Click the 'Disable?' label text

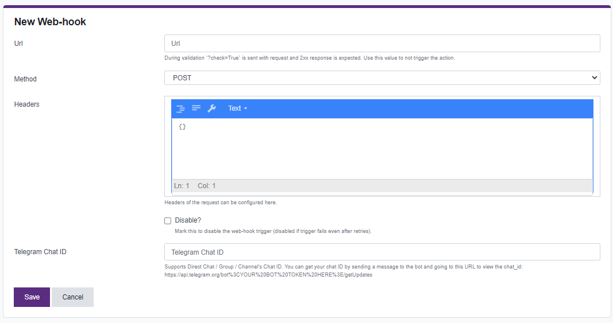(188, 220)
